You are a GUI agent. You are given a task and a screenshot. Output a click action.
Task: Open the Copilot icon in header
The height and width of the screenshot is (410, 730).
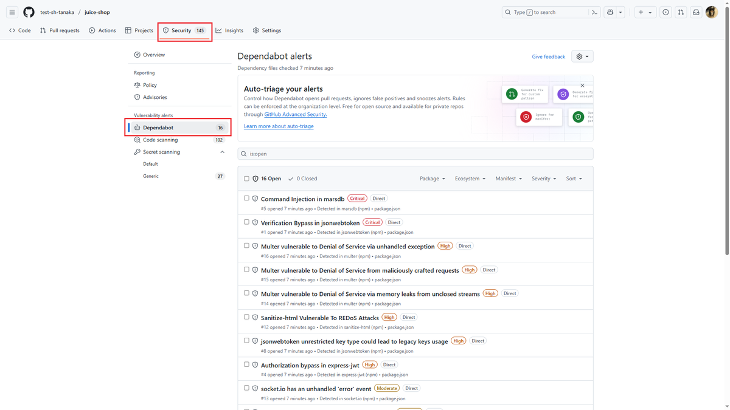(610, 12)
